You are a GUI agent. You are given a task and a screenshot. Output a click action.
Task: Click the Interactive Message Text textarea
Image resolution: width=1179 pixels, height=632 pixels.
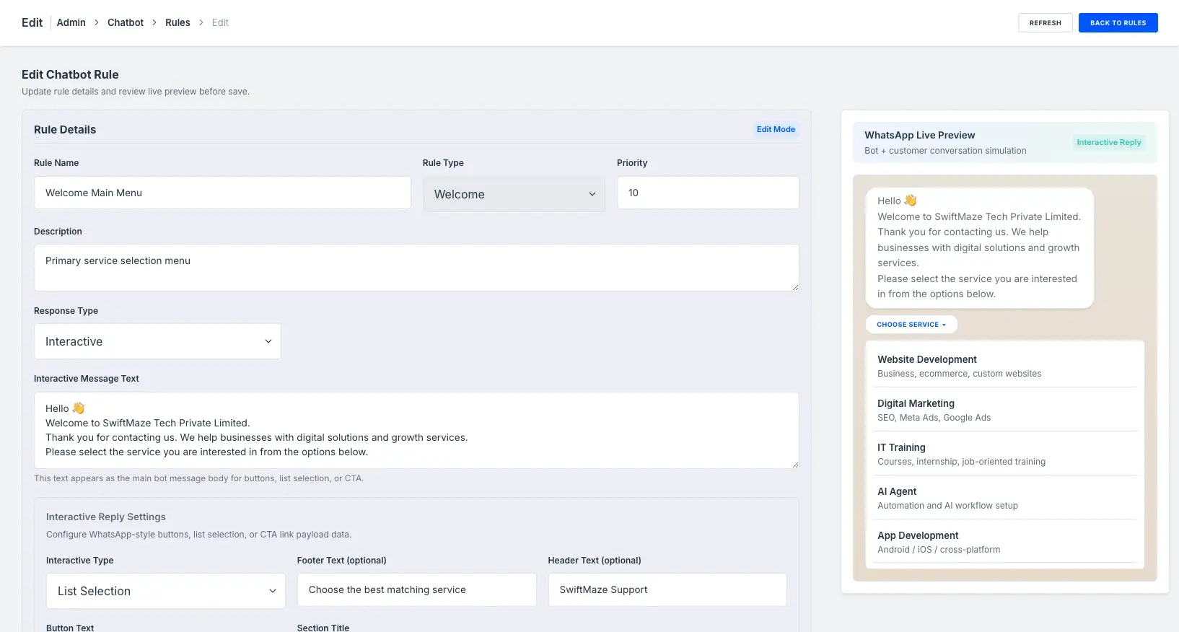click(416, 430)
